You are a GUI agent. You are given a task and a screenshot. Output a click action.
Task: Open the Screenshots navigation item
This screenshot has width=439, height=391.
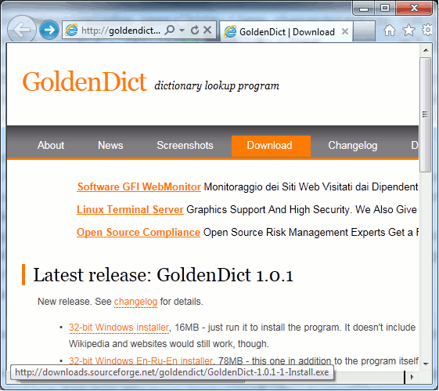[185, 146]
